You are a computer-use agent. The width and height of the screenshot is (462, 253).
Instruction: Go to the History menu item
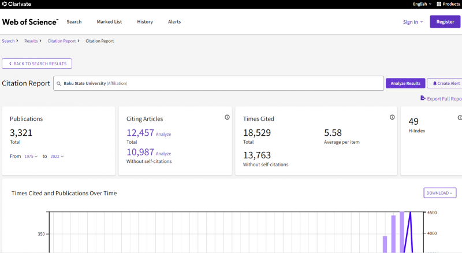click(x=145, y=22)
